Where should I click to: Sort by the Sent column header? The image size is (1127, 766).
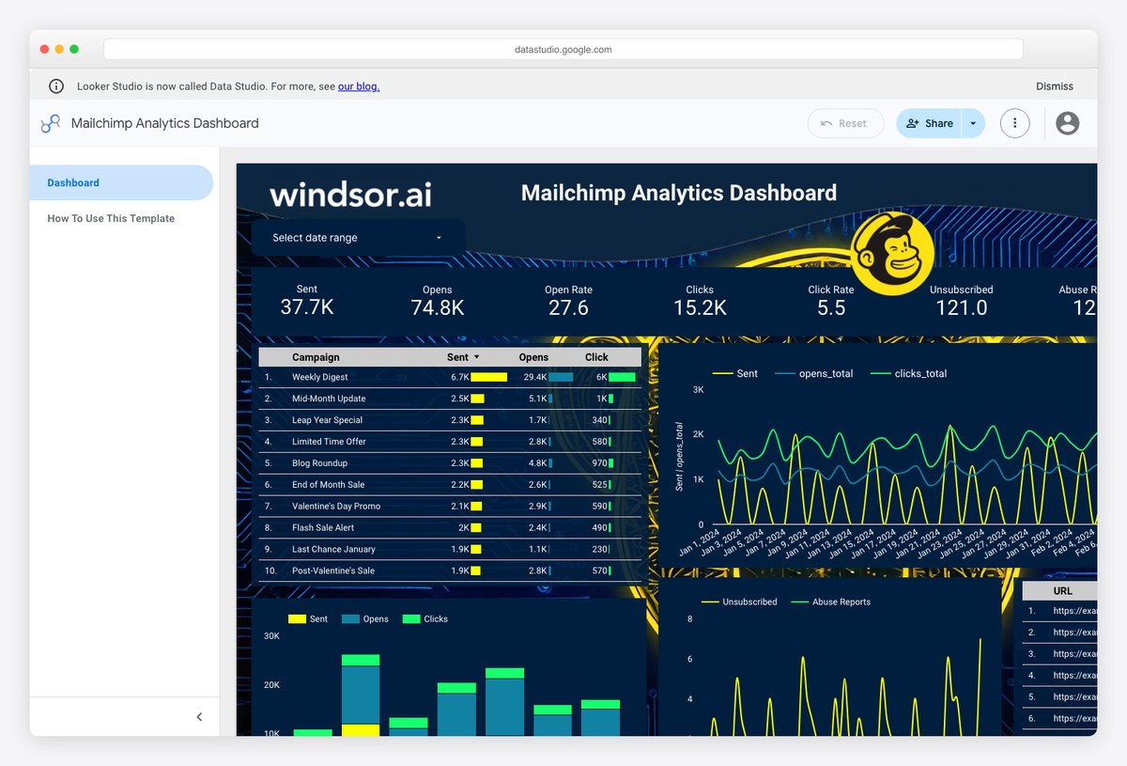(463, 357)
